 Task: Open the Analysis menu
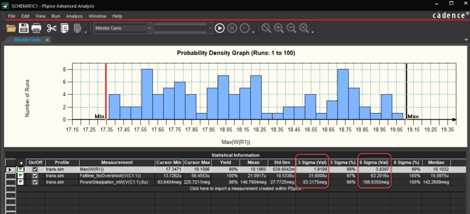tap(74, 16)
